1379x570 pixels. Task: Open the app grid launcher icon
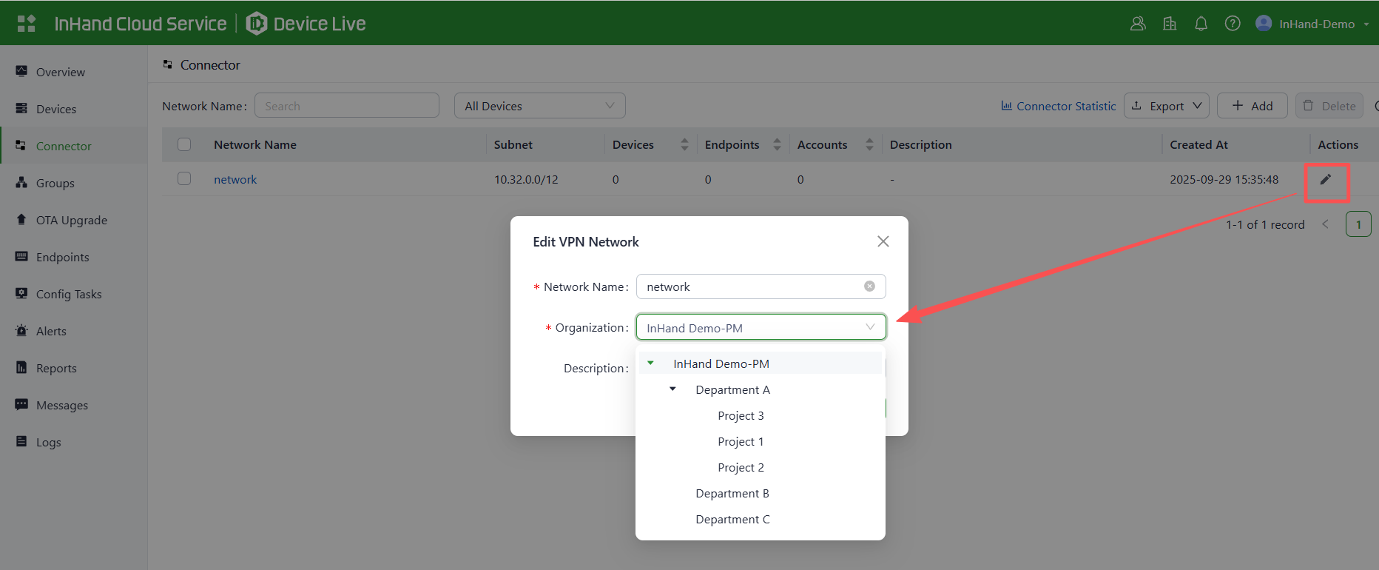[27, 24]
